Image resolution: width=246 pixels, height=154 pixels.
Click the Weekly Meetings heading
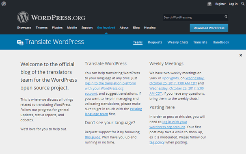(166, 63)
